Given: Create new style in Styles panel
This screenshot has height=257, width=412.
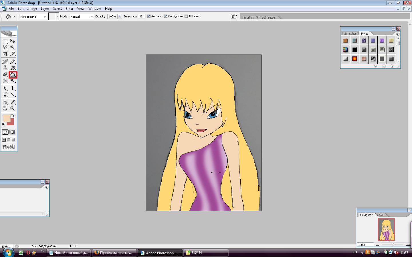Looking at the screenshot, I should pyautogui.click(x=384, y=66).
